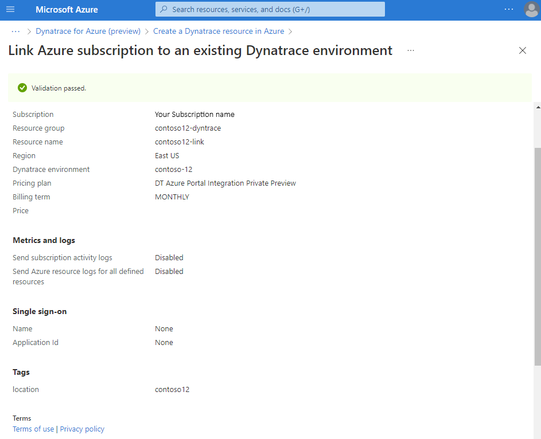Viewport: 541px width, 439px height.
Task: Click the scrollbar up arrow
Action: tap(538, 107)
